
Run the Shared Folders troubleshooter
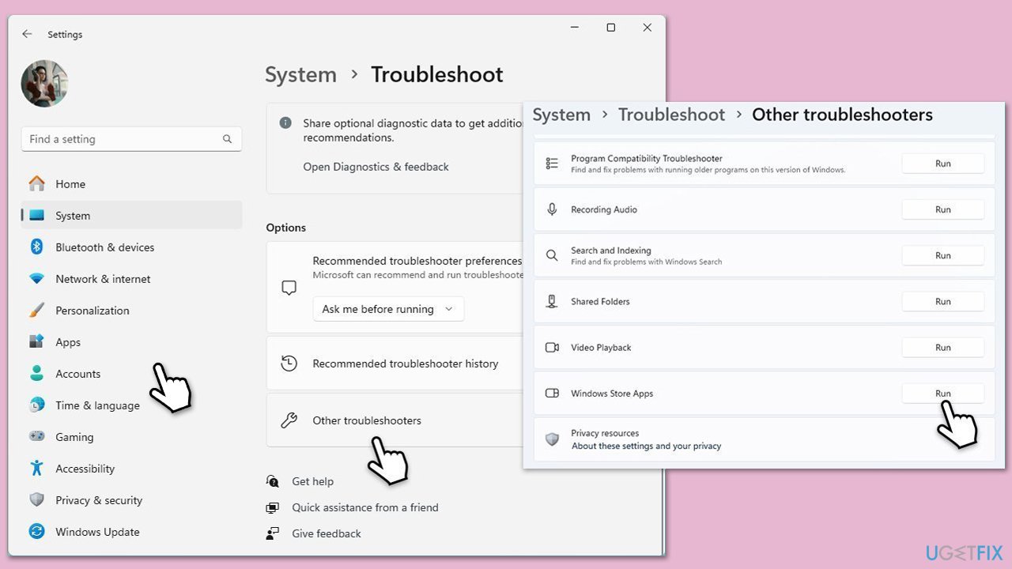point(943,301)
